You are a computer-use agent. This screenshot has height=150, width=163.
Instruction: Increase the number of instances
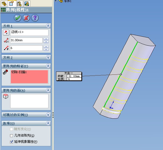click(46, 47)
